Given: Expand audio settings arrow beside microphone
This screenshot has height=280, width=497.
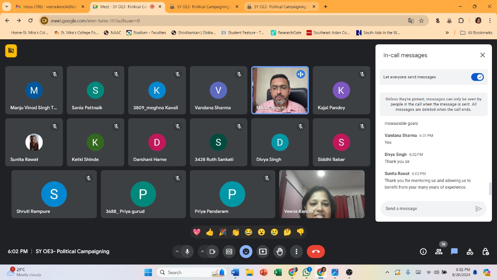Looking at the screenshot, I should (x=177, y=252).
